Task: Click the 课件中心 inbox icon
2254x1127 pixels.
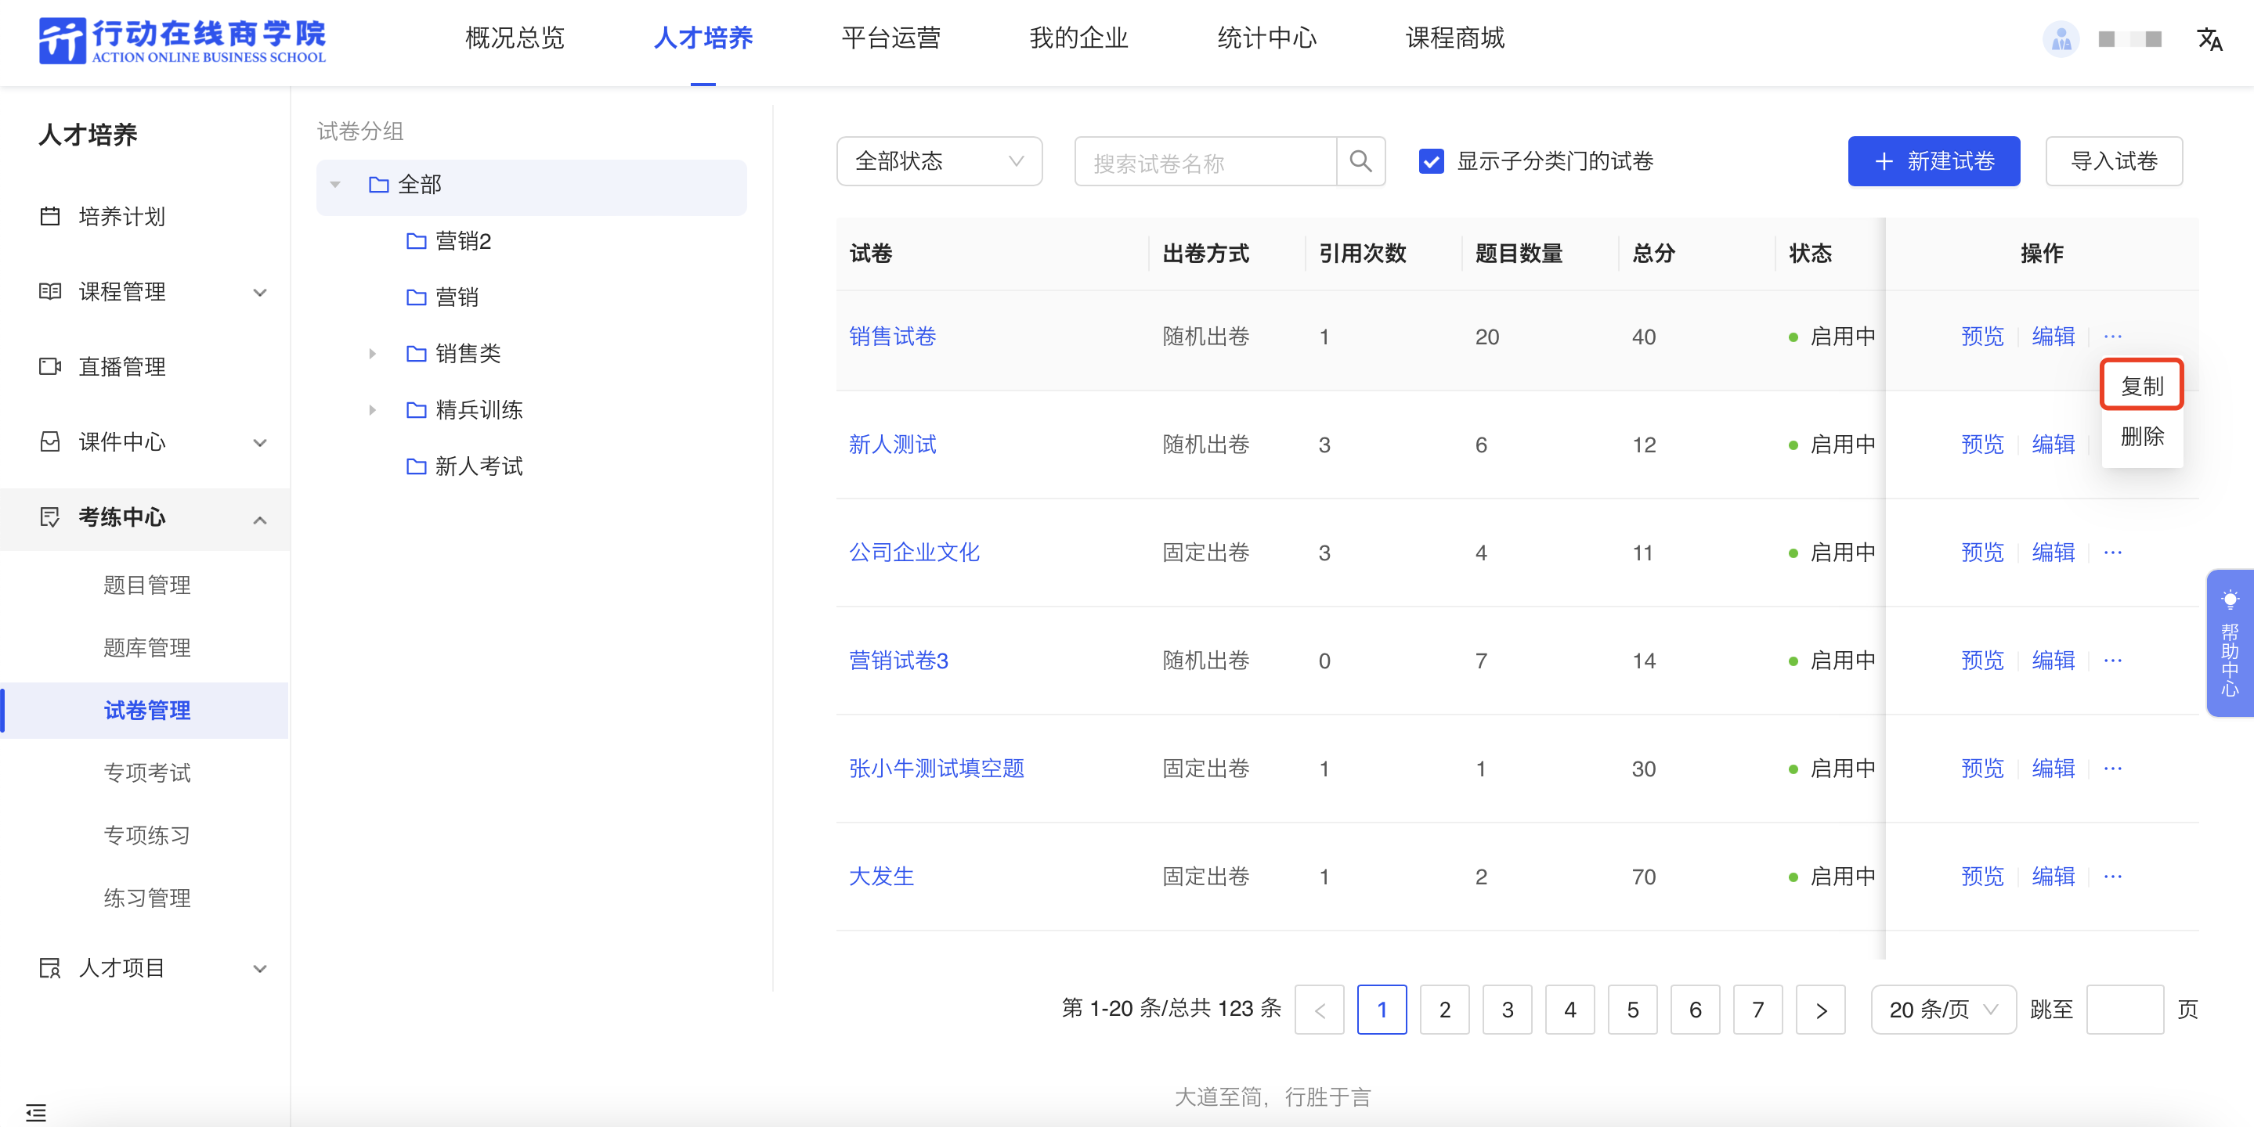Action: (50, 441)
